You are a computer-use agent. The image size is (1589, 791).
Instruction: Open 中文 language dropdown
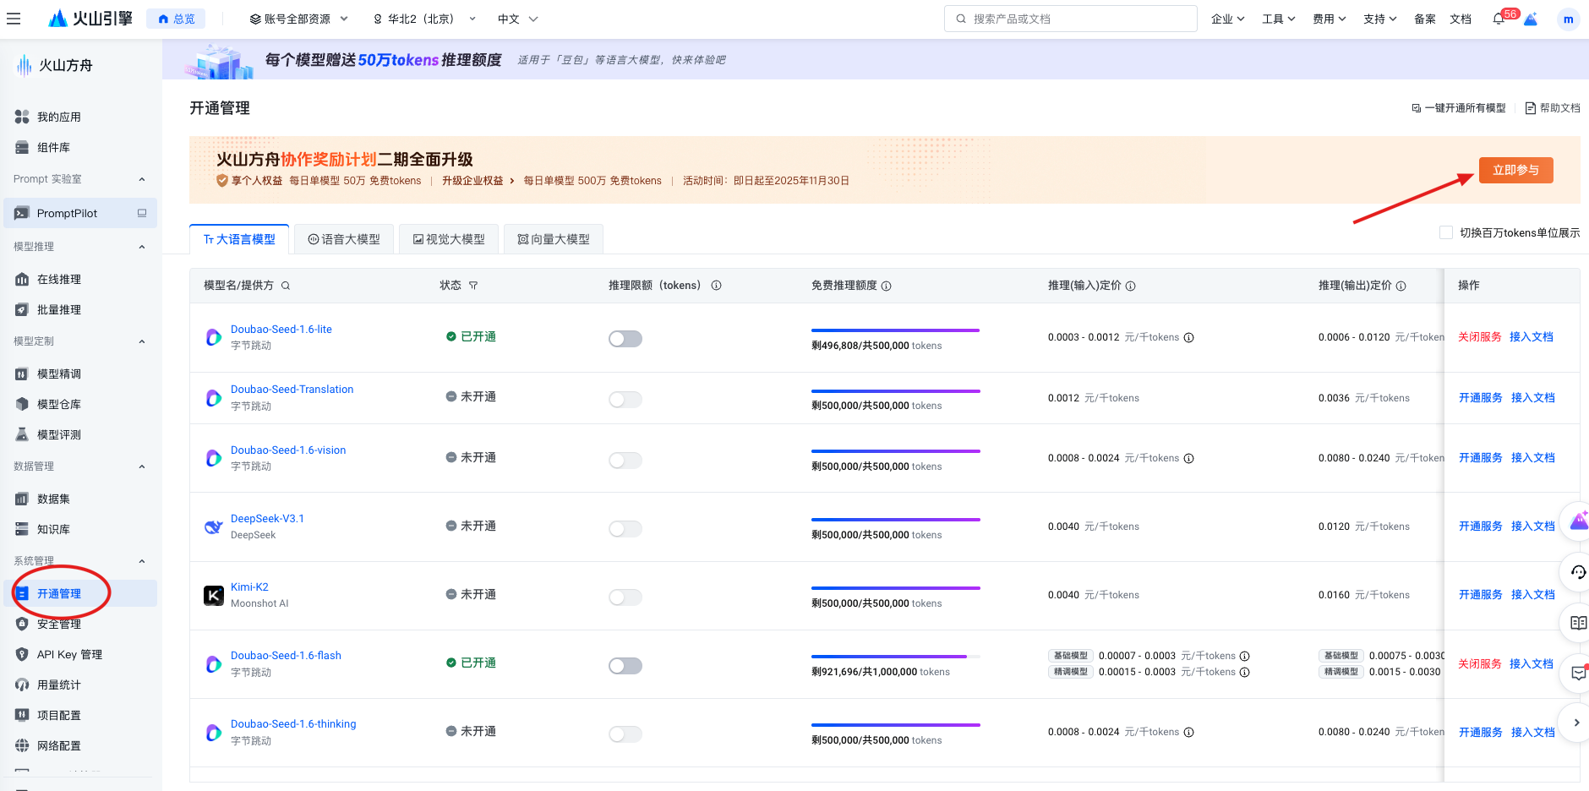point(517,19)
